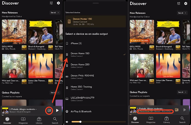
Task: Tap first Qobuz Playlists cover on right screen
Action: click(x=142, y=102)
